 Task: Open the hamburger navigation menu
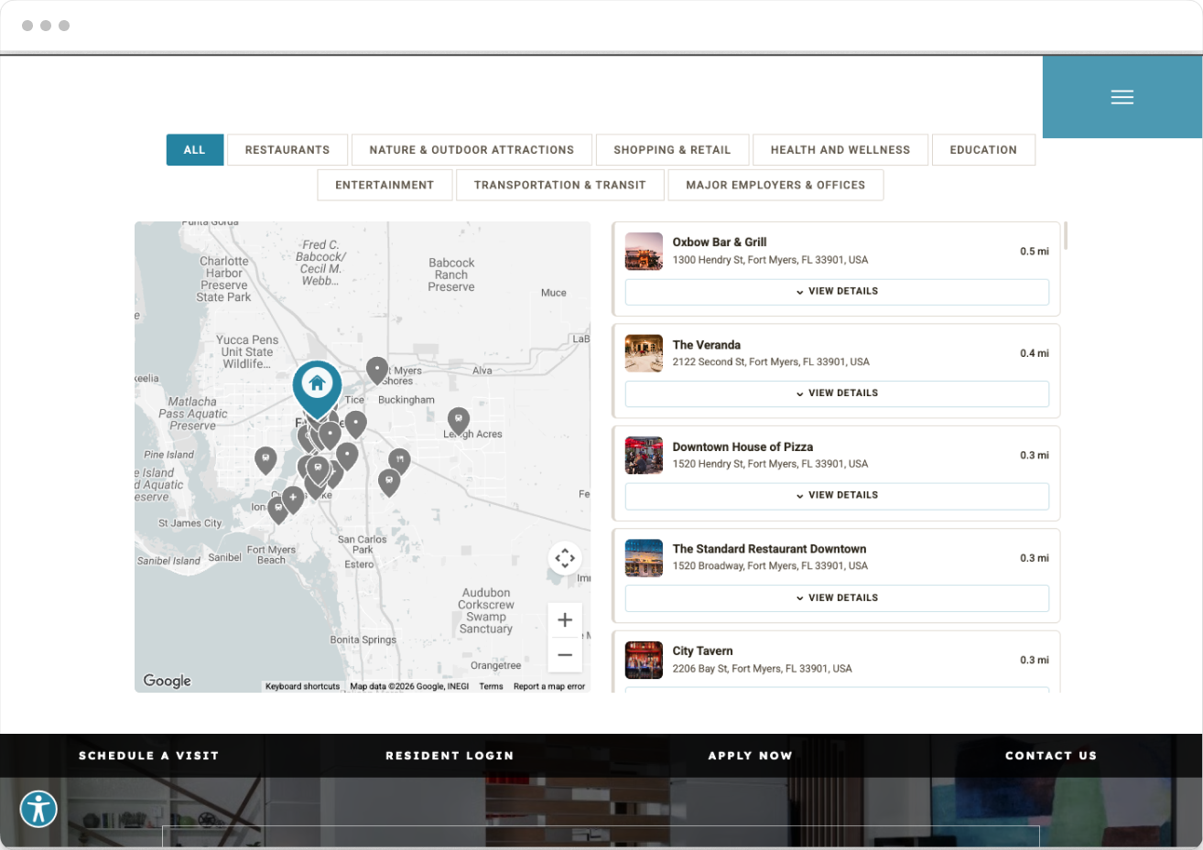[x=1122, y=97]
